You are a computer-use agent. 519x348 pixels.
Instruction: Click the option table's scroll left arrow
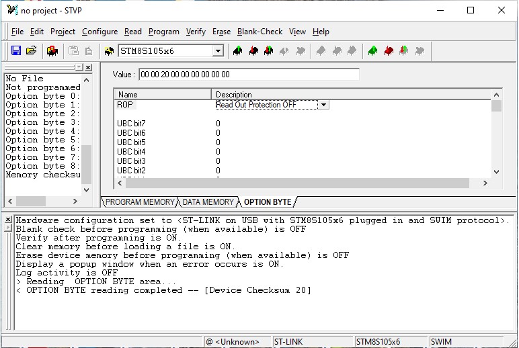(x=120, y=183)
